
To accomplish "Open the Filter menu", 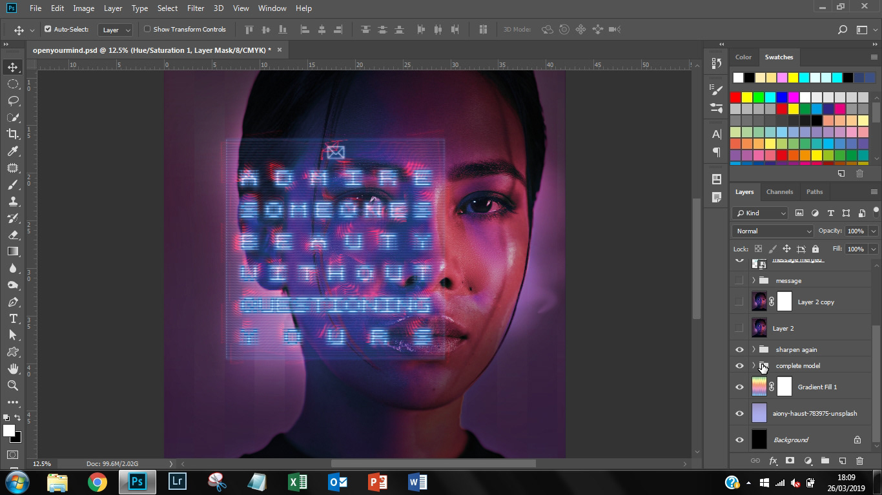I will 196,8.
